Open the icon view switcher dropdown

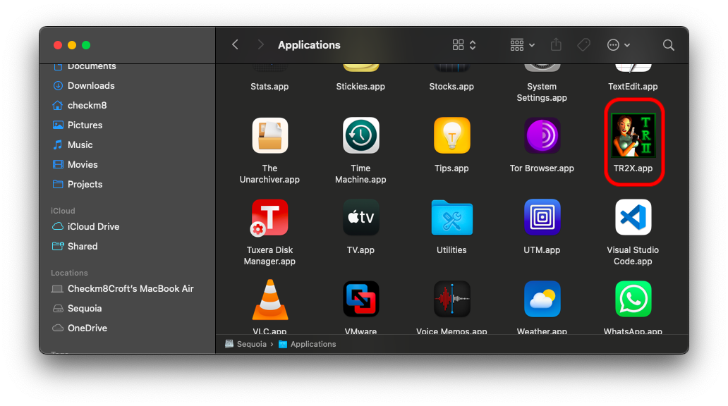coord(464,45)
